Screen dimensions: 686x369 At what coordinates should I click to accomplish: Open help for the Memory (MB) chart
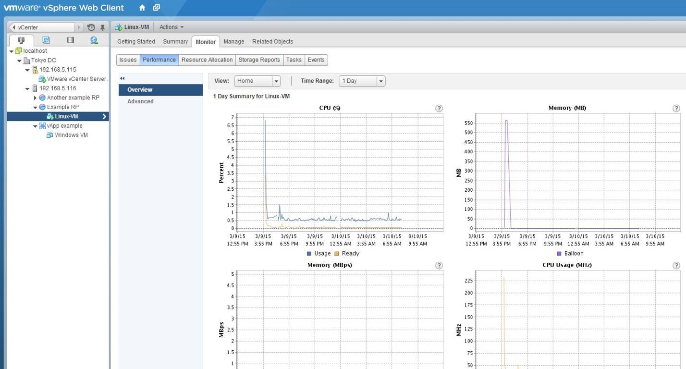[676, 108]
